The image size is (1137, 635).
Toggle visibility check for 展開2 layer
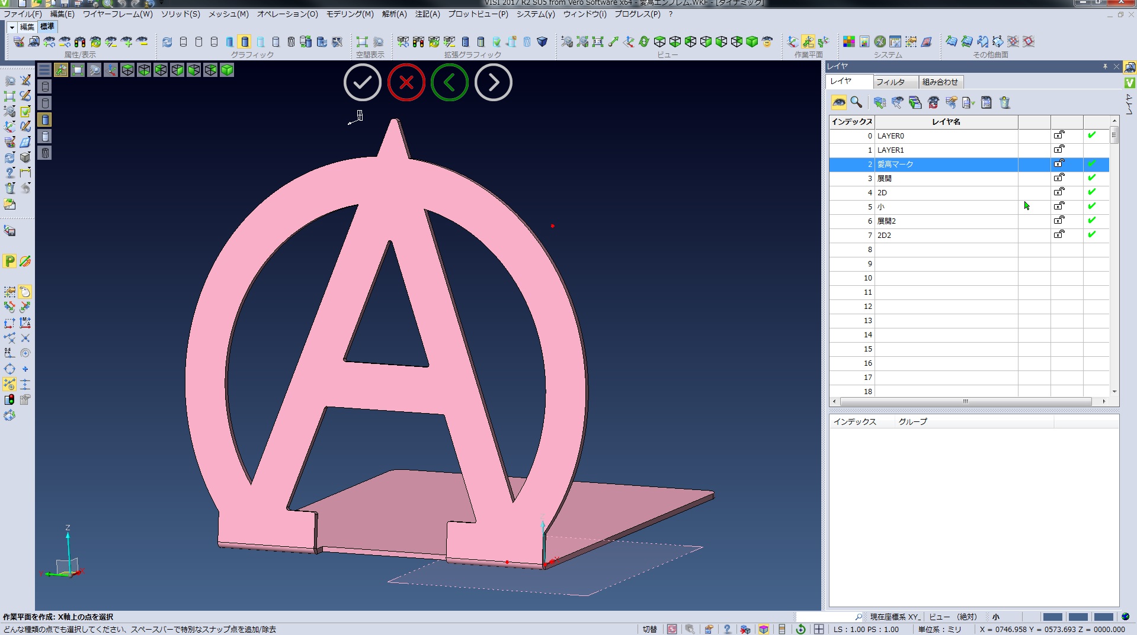click(x=1091, y=221)
